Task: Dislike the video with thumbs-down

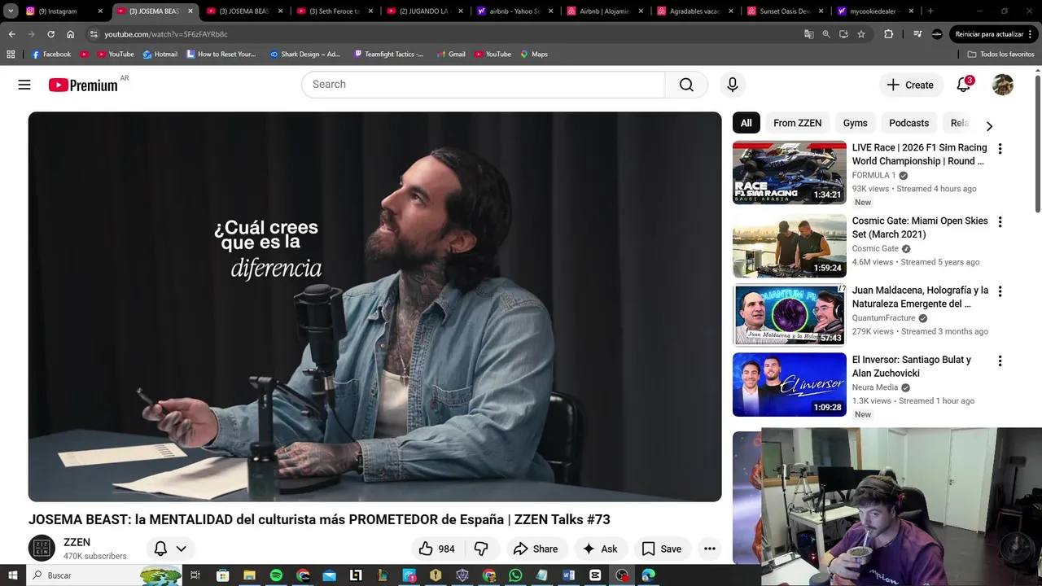Action: [x=481, y=549]
